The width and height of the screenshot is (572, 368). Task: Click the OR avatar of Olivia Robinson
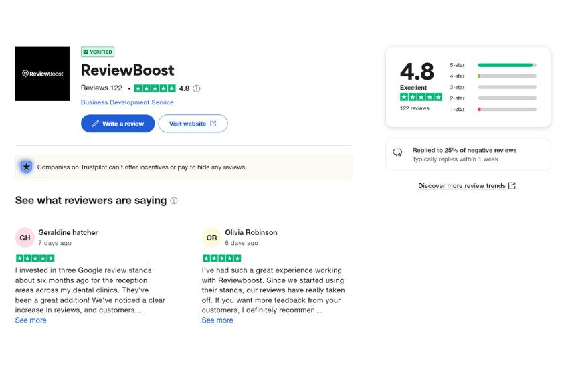click(211, 238)
